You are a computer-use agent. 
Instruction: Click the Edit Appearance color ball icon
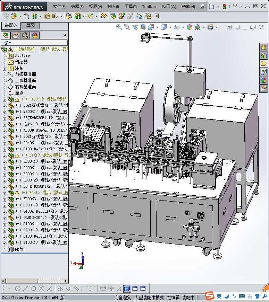(190, 27)
